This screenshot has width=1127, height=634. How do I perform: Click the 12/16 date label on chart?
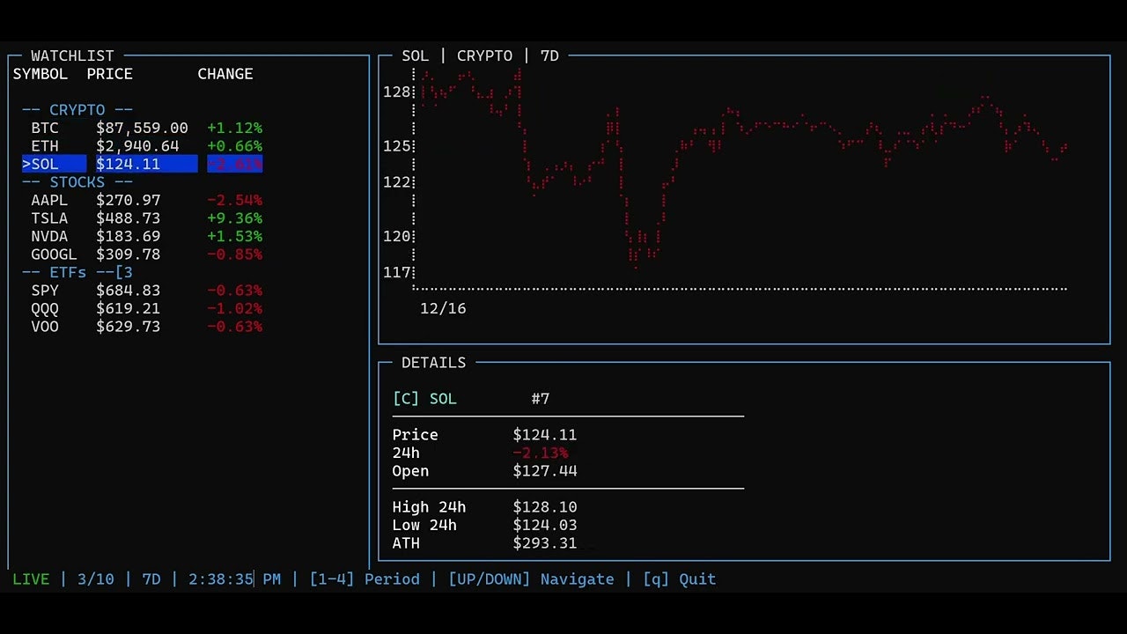(x=443, y=308)
